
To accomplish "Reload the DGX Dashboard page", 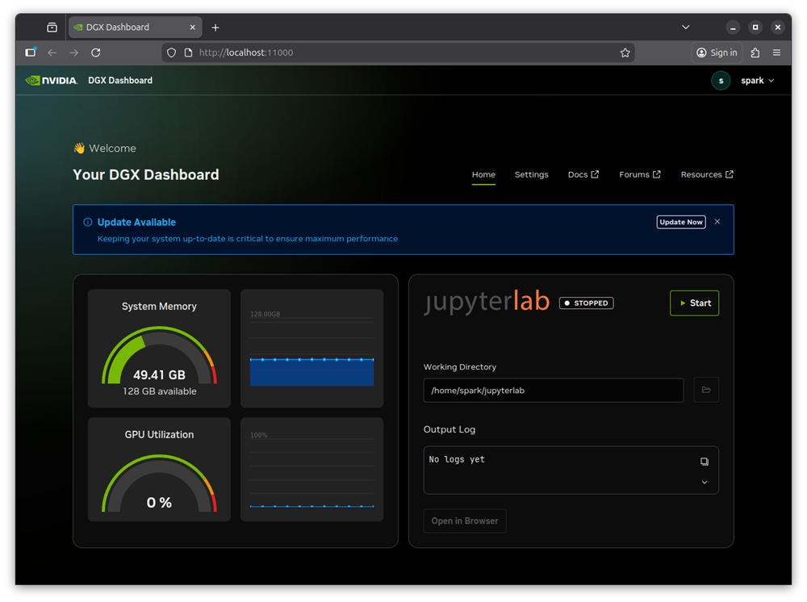I will (96, 52).
